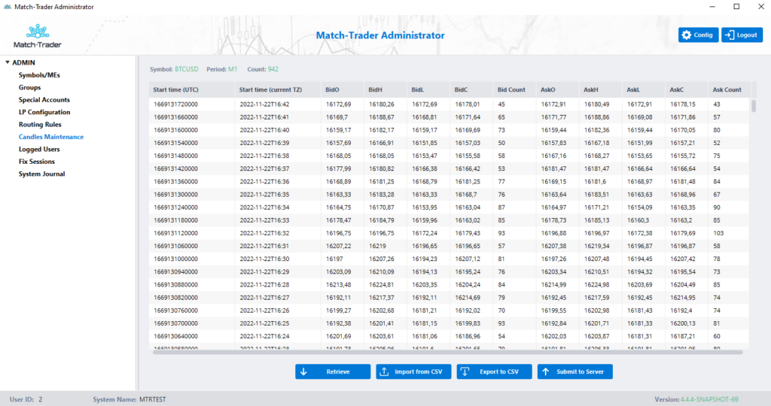Click the BidH column header
This screenshot has width=771, height=406.
pyautogui.click(x=386, y=89)
